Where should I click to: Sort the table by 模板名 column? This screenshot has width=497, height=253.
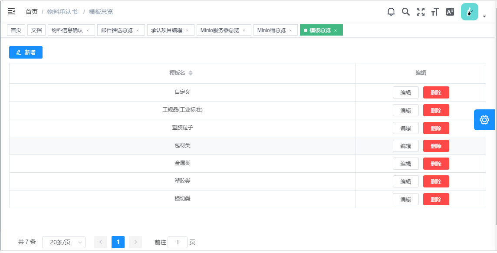191,73
